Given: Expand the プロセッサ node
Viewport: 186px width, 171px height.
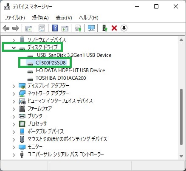Looking at the screenshot, I should pyautogui.click(x=14, y=124).
